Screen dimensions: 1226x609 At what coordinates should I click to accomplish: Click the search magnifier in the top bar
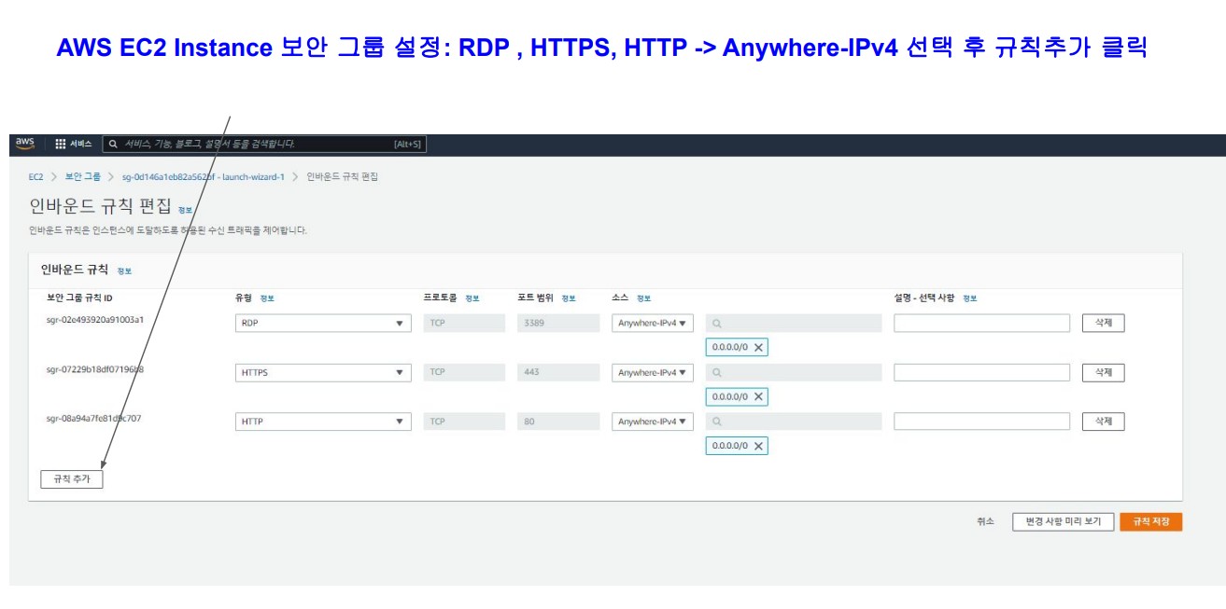[x=114, y=144]
